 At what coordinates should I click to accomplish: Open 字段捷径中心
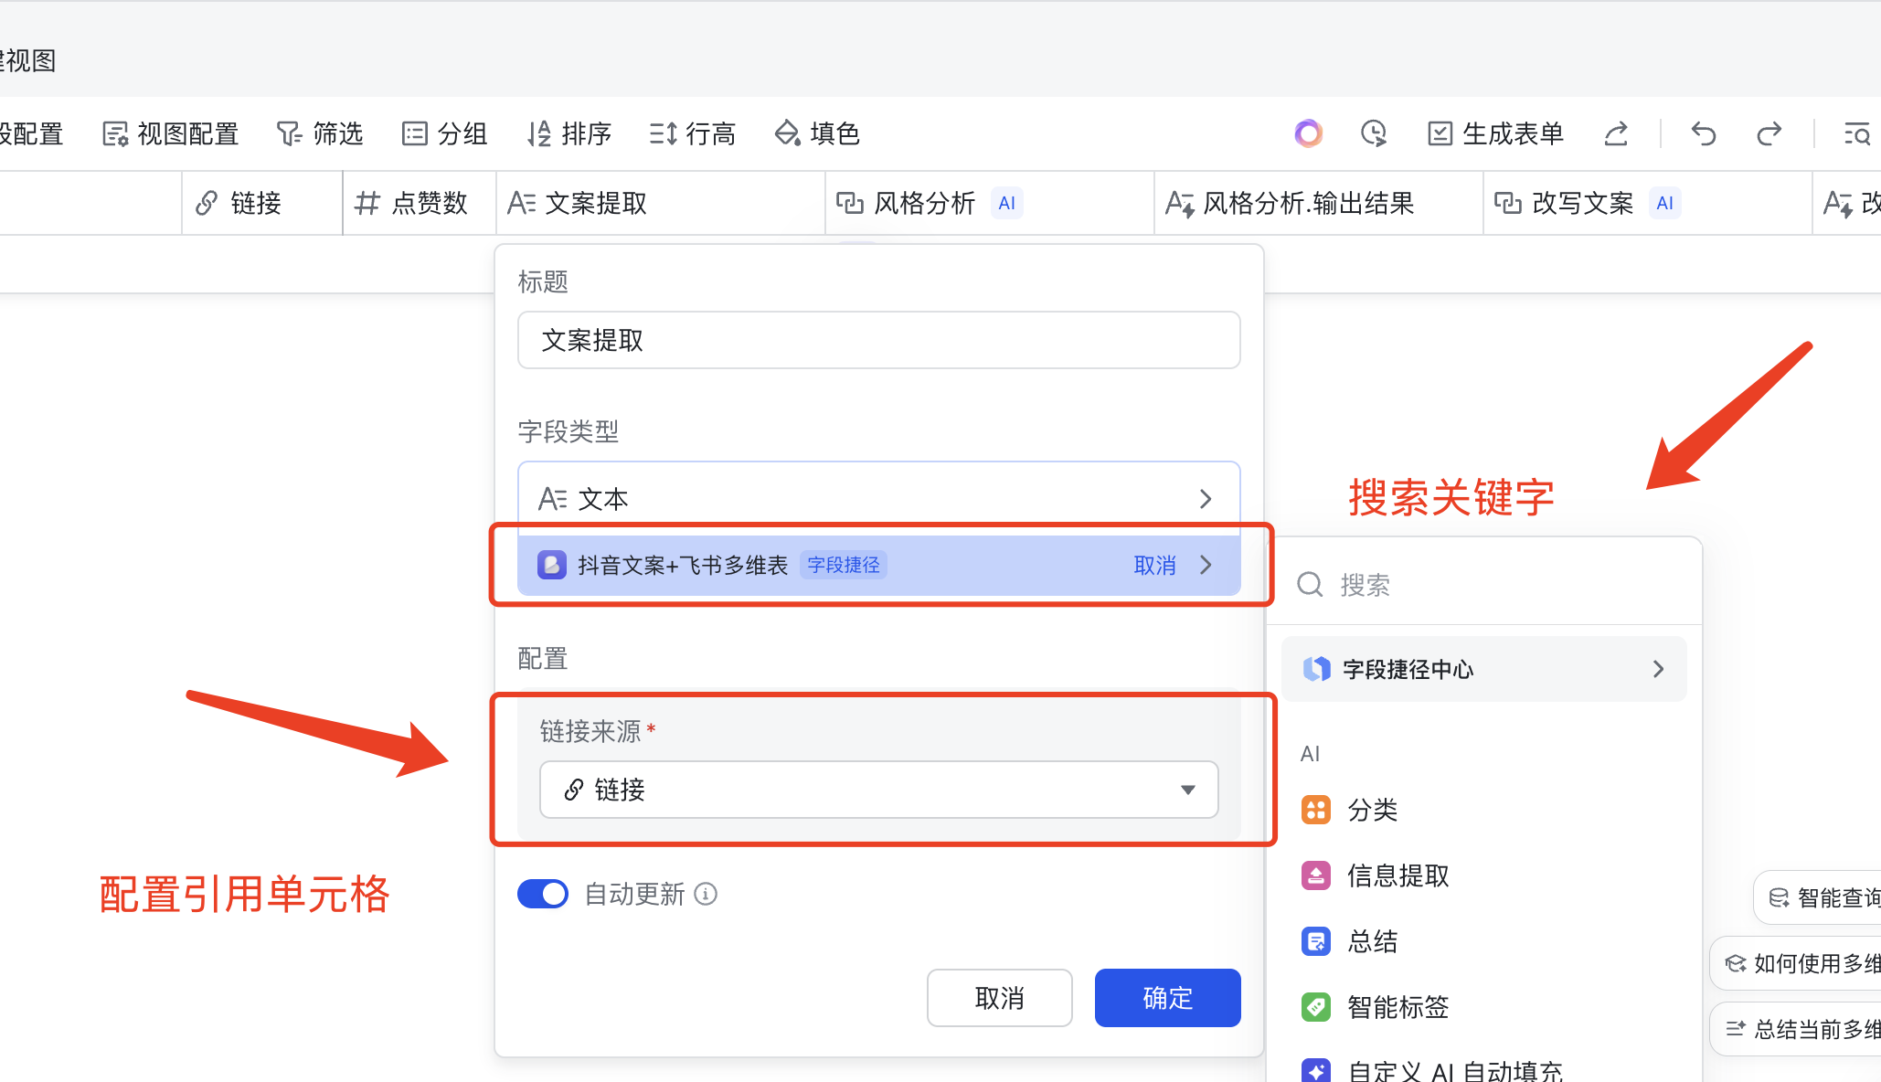click(1484, 669)
